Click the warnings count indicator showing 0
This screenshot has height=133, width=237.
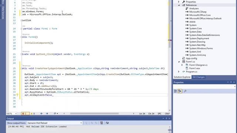click(33, 113)
